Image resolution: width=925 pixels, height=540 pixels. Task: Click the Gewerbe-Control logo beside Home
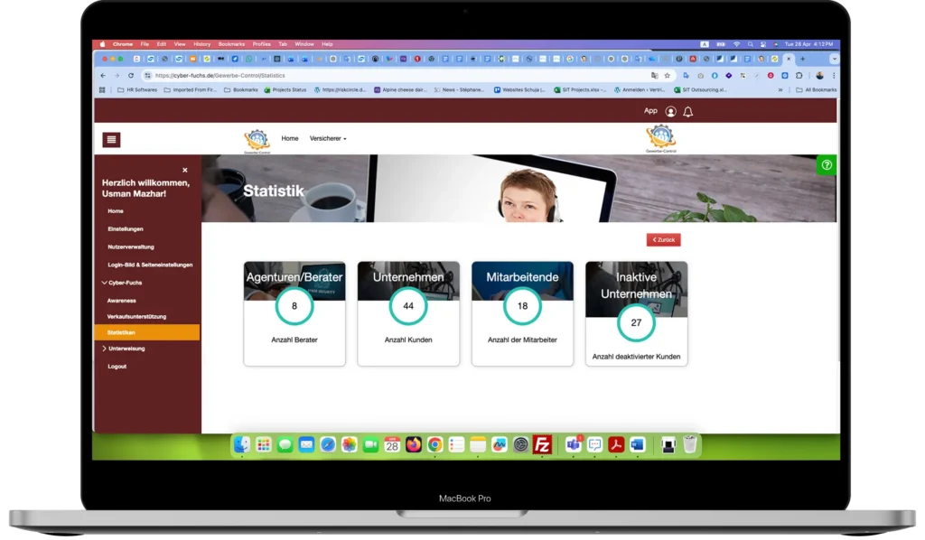click(x=257, y=140)
